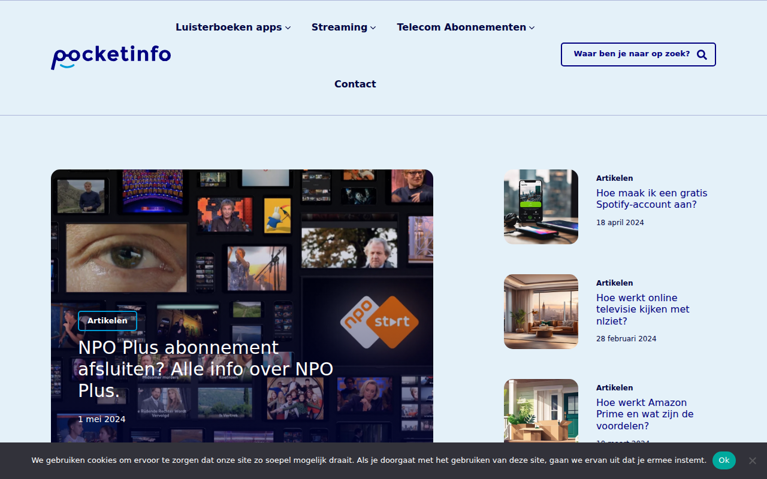Click the '1 mei 2024' date text
Screen dimensions: 767x479
[x=102, y=419]
